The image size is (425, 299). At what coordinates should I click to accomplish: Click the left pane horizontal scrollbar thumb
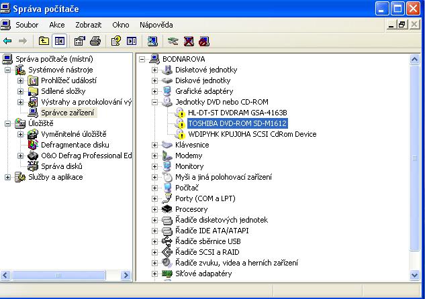pyautogui.click(x=58, y=275)
